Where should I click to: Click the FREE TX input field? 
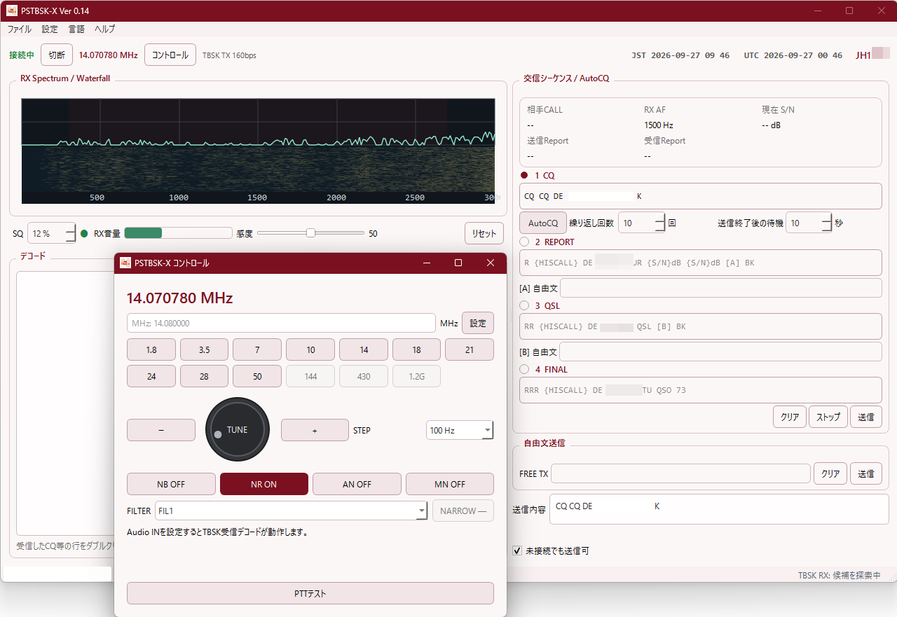pos(680,473)
